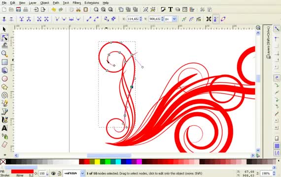Pick the cyan palette swatch
Viewport: 281px width, 177px height.
[118, 162]
